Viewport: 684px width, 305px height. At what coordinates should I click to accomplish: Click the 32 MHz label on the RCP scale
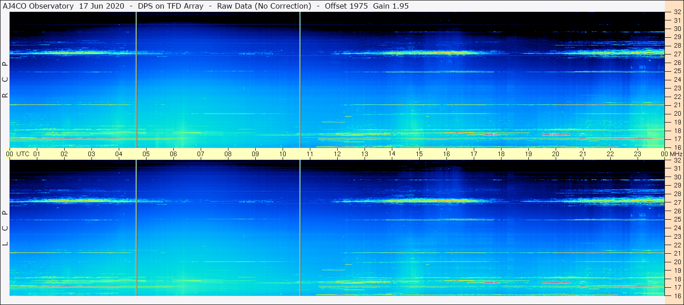point(677,12)
